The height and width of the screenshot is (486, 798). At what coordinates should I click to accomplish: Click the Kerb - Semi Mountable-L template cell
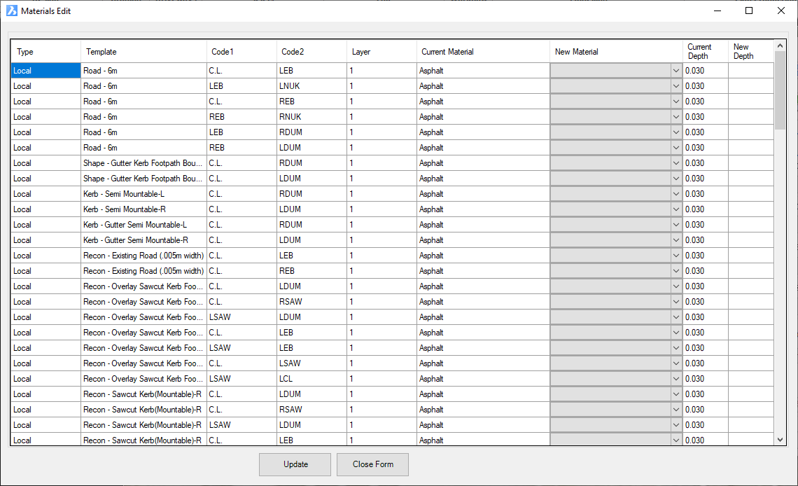click(143, 194)
